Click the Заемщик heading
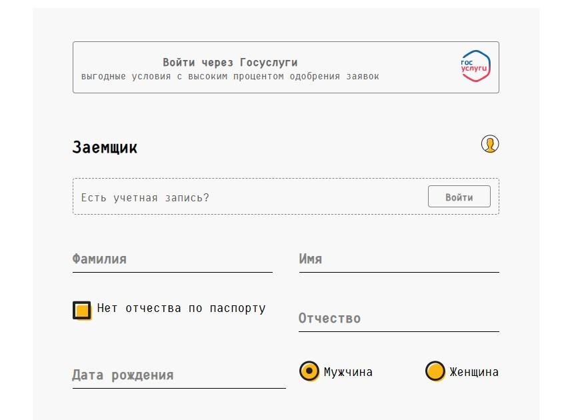The height and width of the screenshot is (420, 570). tap(105, 147)
